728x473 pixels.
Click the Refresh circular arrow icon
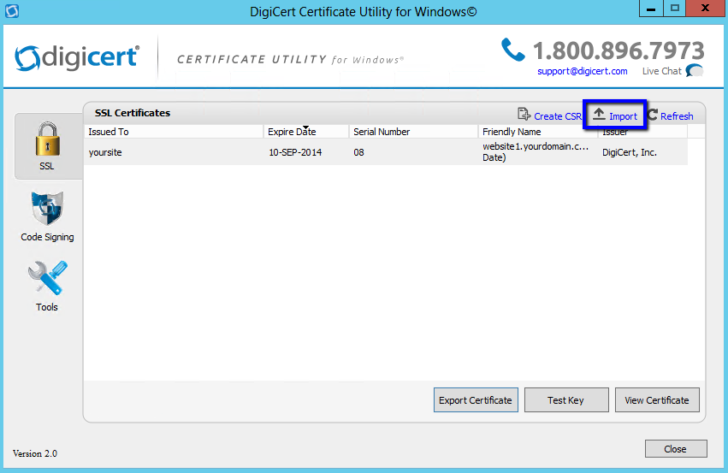click(x=652, y=115)
